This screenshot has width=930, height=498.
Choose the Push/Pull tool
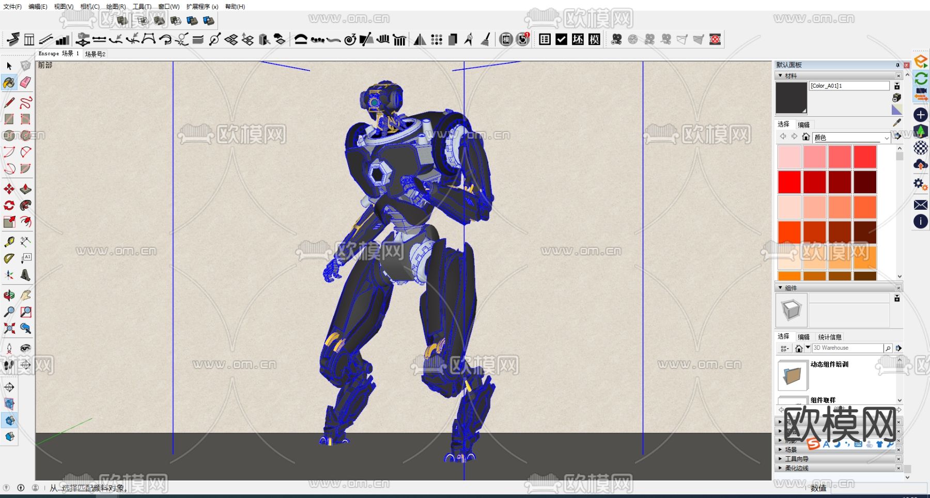tap(25, 189)
